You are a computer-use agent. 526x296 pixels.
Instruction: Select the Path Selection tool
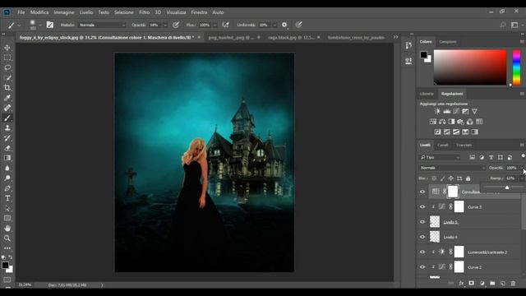7,208
